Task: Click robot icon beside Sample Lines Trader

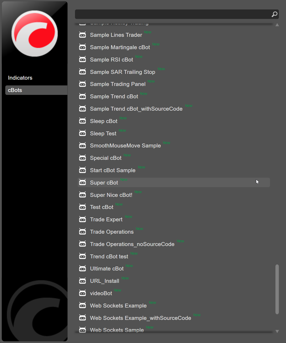Action: (x=83, y=35)
